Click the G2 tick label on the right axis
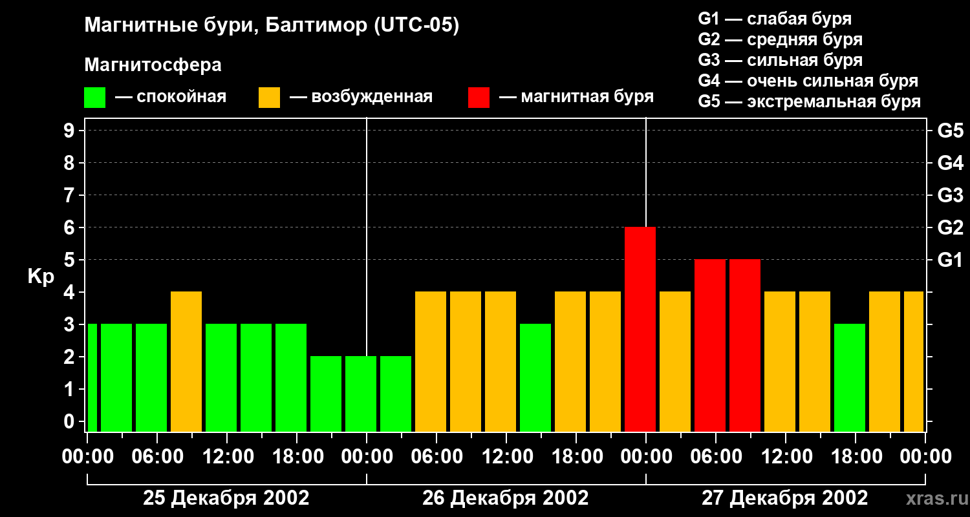 click(x=951, y=227)
